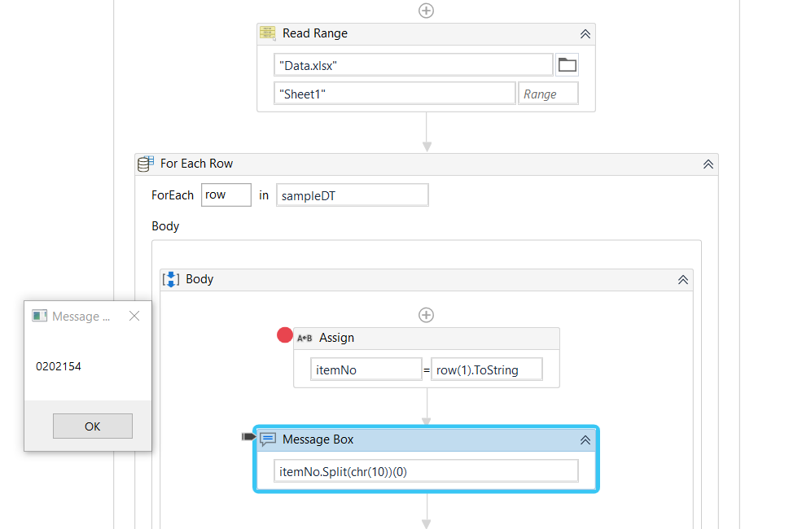The height and width of the screenshot is (529, 802).
Task: Click the For Each Row activity icon
Action: 145,164
